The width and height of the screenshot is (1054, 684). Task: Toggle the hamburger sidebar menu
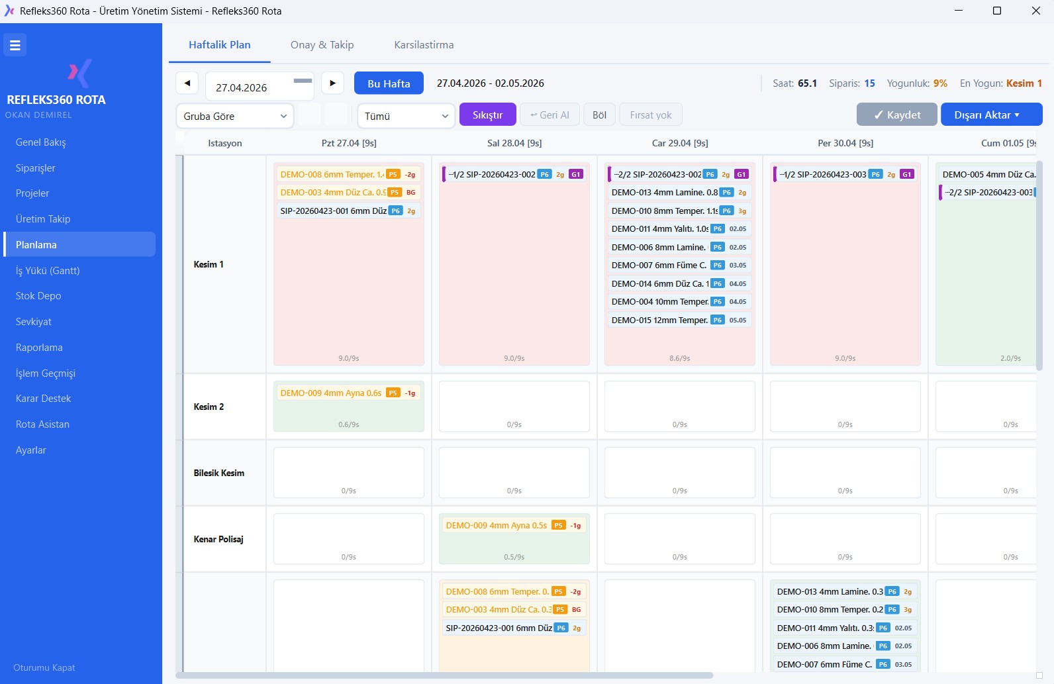[15, 45]
